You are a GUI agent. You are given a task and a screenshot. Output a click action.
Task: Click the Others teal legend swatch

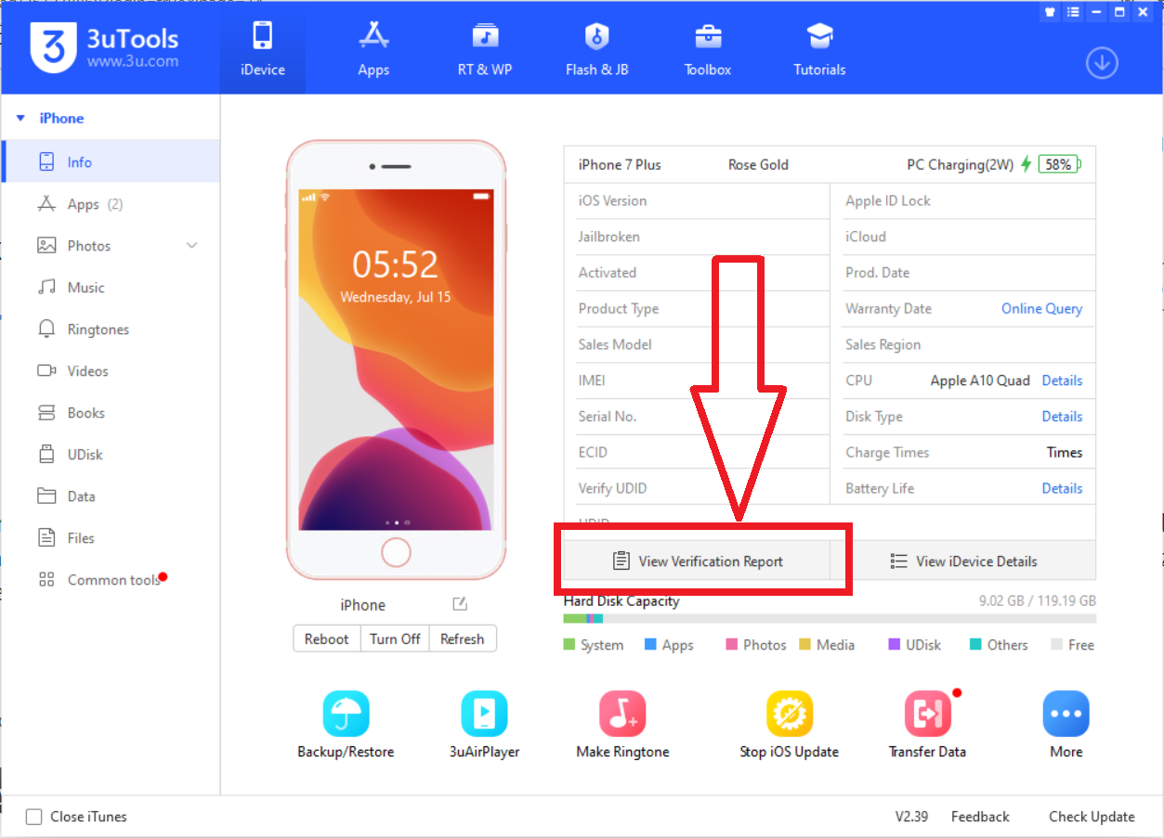(x=976, y=644)
